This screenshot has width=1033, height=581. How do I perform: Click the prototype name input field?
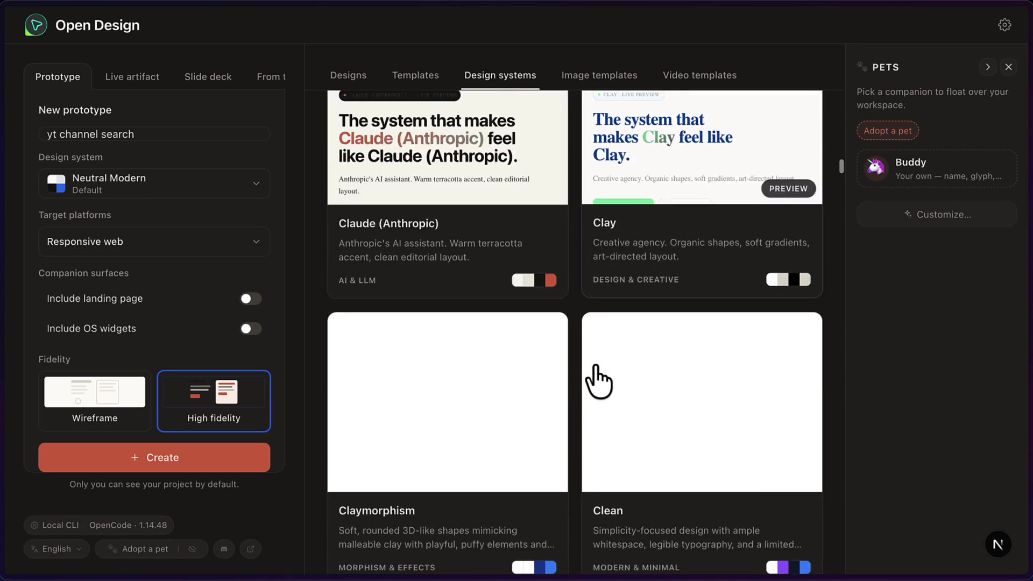[154, 134]
